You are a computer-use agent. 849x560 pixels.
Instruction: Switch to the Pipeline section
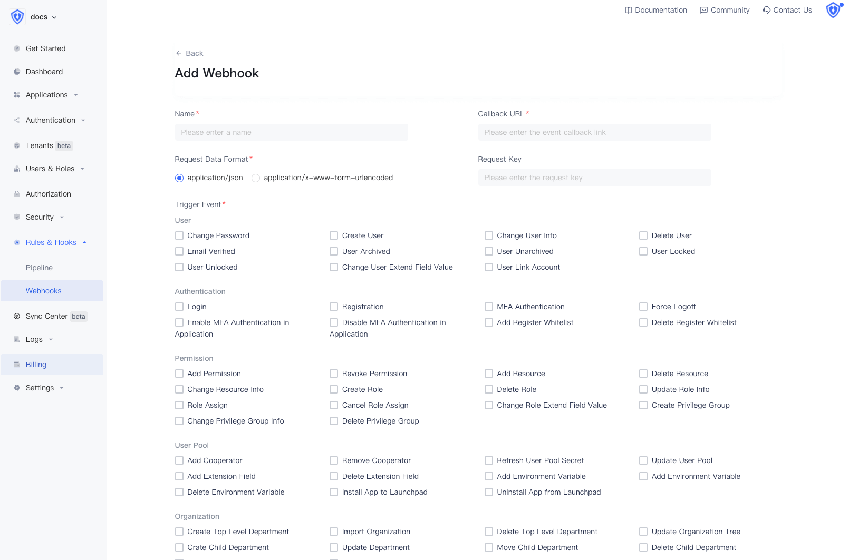39,268
